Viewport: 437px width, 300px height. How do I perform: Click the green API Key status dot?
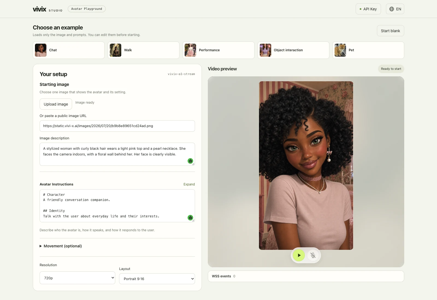click(x=361, y=9)
